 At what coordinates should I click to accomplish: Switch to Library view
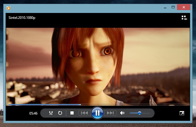point(184,18)
